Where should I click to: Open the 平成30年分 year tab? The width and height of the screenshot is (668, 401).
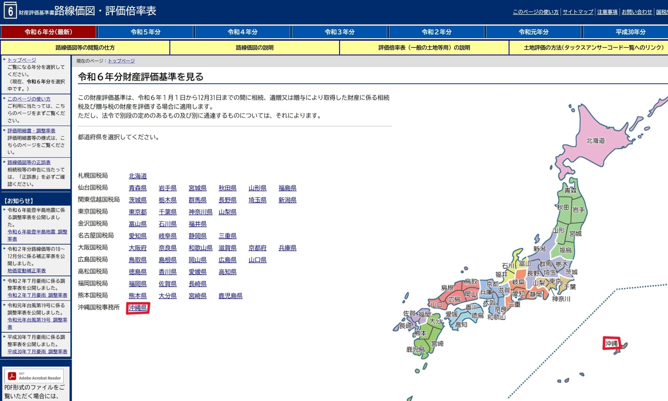[x=630, y=32]
